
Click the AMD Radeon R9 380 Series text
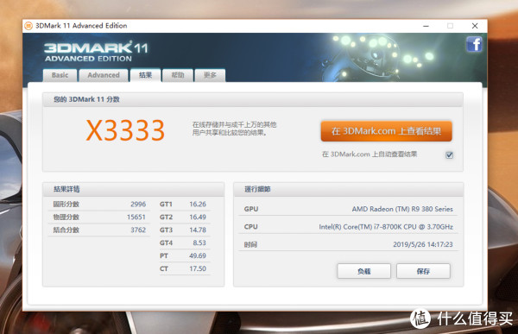point(402,209)
